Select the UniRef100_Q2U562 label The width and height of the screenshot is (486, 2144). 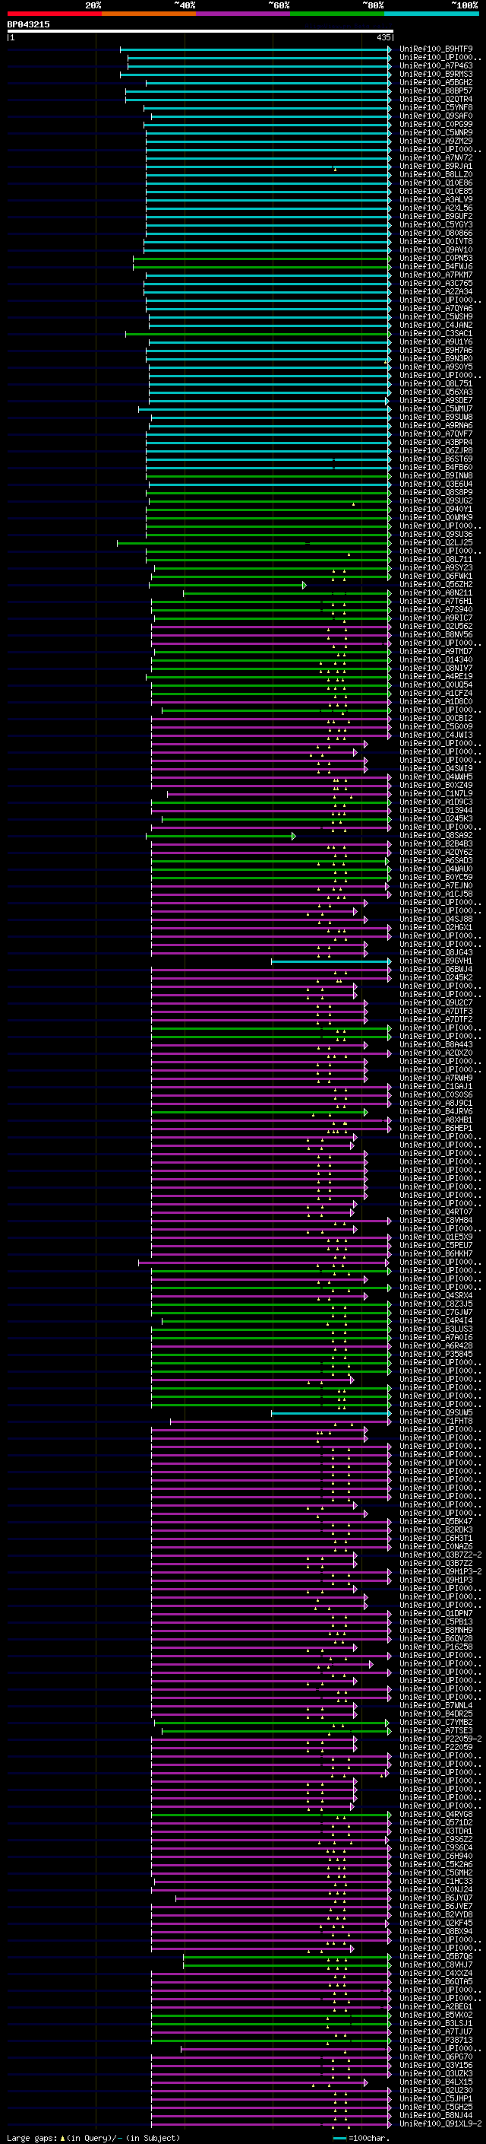(436, 627)
